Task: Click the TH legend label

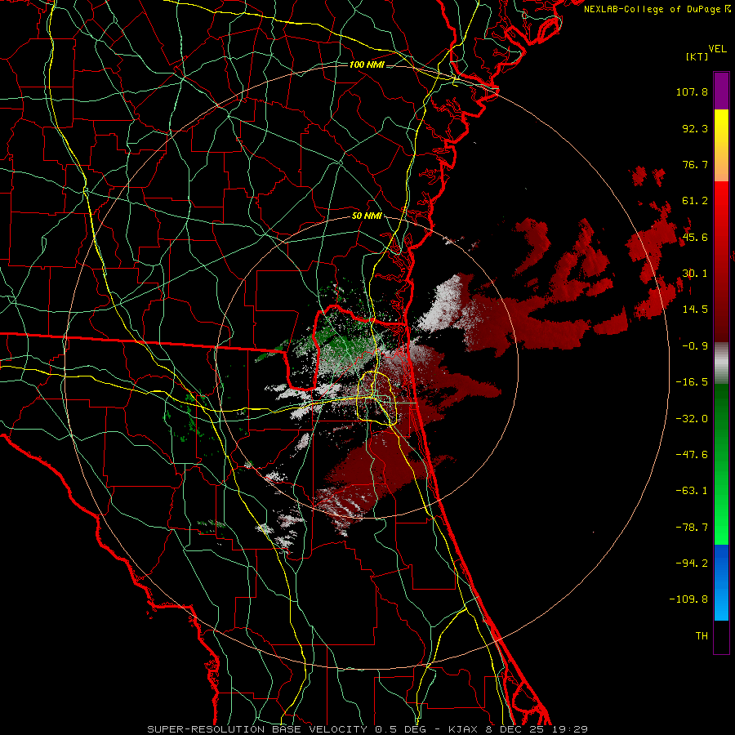Action: [x=702, y=636]
